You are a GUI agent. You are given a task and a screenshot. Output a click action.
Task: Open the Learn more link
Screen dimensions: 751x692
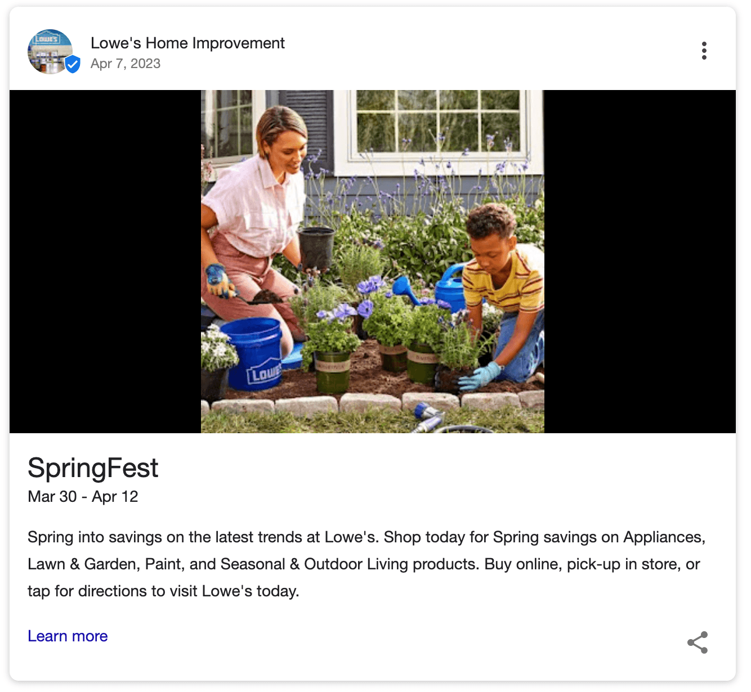point(68,636)
